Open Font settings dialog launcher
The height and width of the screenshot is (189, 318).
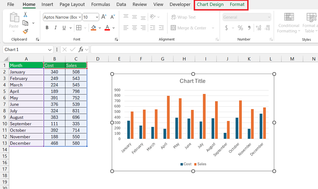[x=116, y=39]
